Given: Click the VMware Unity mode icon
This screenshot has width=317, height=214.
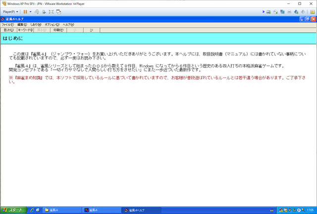Looking at the screenshot, I should [58, 12].
